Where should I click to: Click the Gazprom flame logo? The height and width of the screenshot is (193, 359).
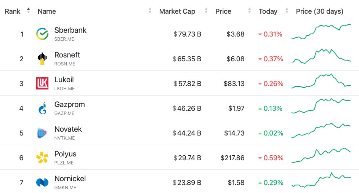pos(42,108)
